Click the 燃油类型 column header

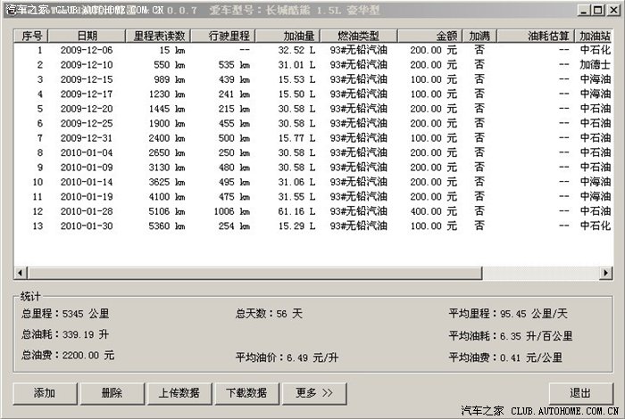[x=355, y=36]
